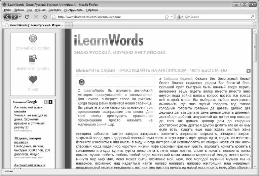The height and width of the screenshot is (176, 259).
Task: Go to the Home page icon
Action: click(x=45, y=17)
